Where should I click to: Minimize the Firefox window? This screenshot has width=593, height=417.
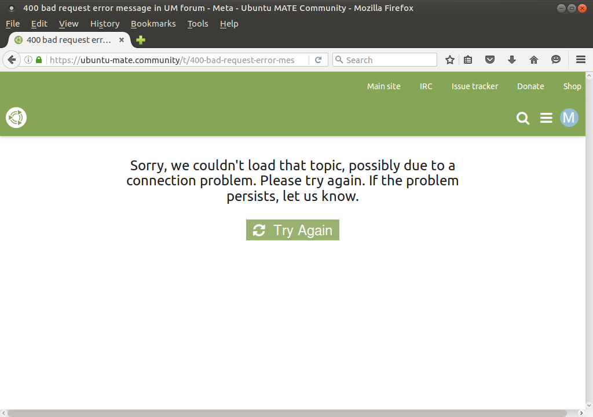(562, 8)
